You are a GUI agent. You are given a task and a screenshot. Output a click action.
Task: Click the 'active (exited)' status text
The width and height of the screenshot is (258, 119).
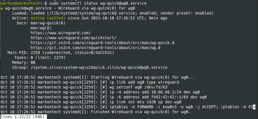[x=48, y=18]
